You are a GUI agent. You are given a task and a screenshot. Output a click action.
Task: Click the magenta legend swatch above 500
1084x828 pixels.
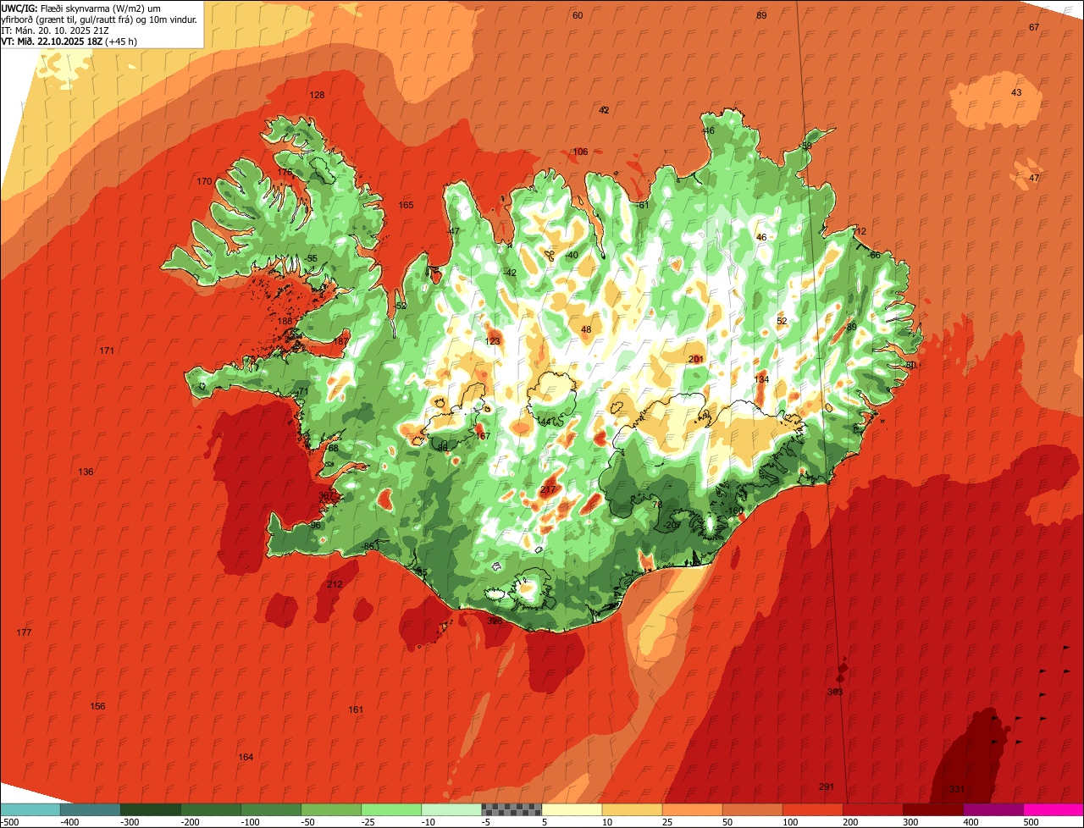tap(1054, 809)
